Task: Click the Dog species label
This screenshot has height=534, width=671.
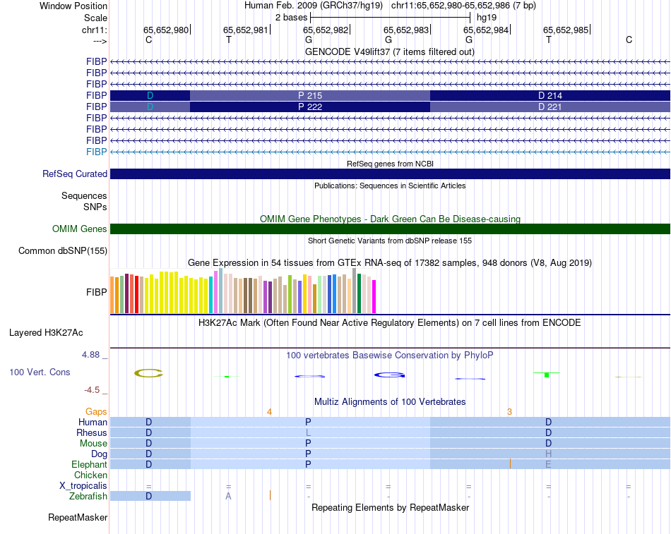Action: pyautogui.click(x=99, y=454)
